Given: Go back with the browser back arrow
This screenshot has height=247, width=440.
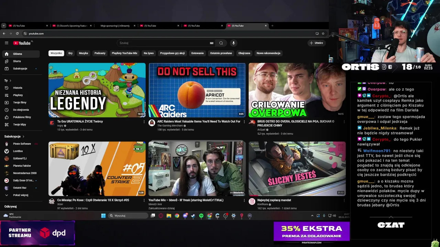Looking at the screenshot, I should (x=4, y=34).
